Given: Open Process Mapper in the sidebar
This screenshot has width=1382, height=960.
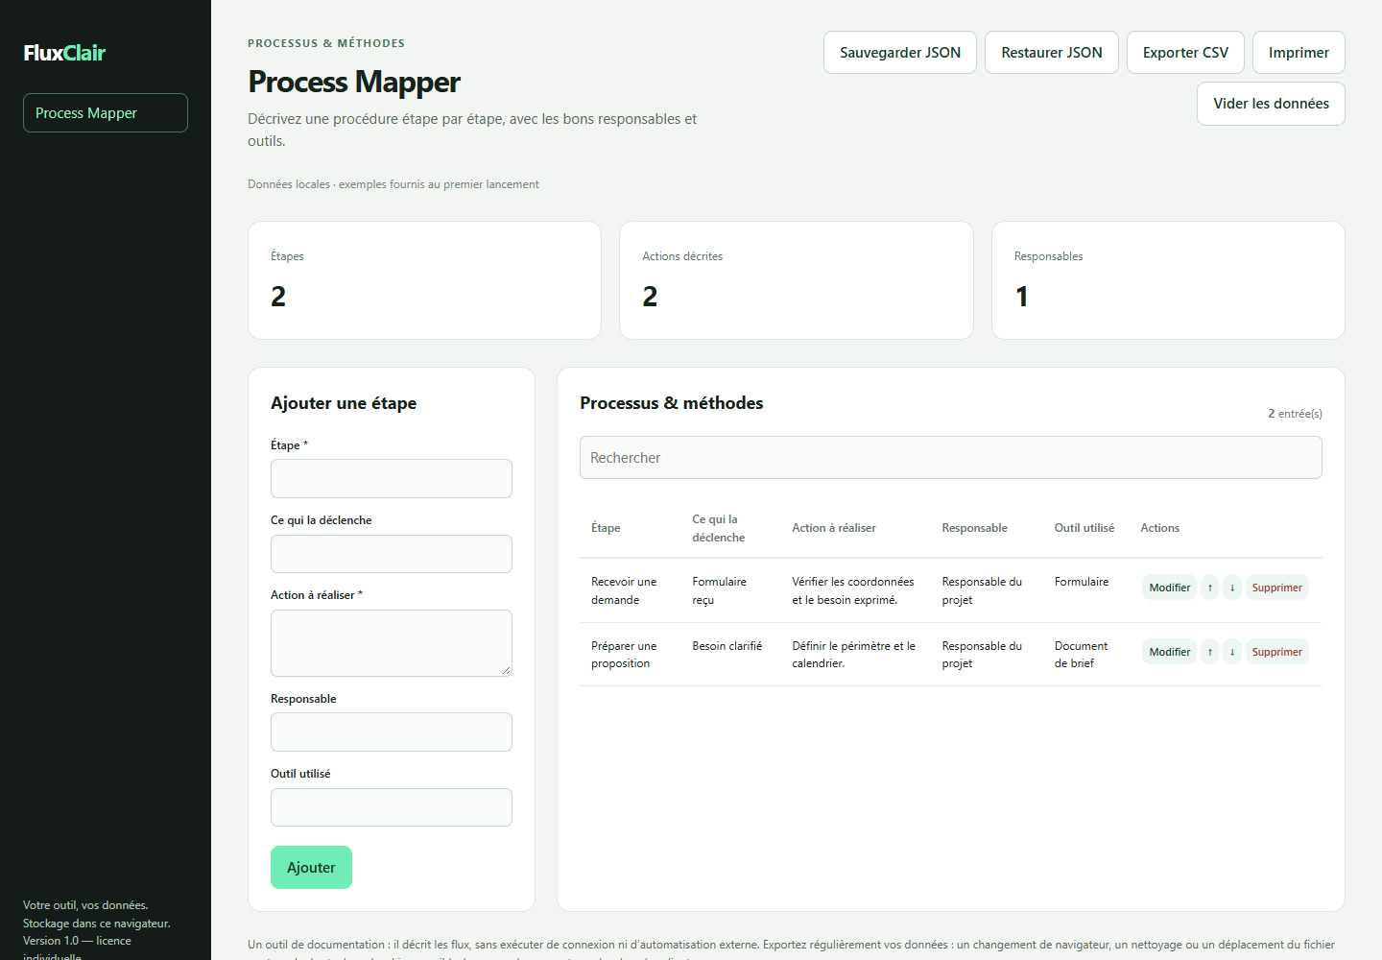Looking at the screenshot, I should pyautogui.click(x=106, y=112).
